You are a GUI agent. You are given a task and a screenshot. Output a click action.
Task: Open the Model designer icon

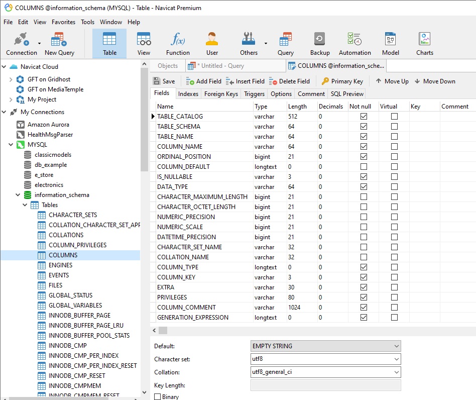point(390,43)
